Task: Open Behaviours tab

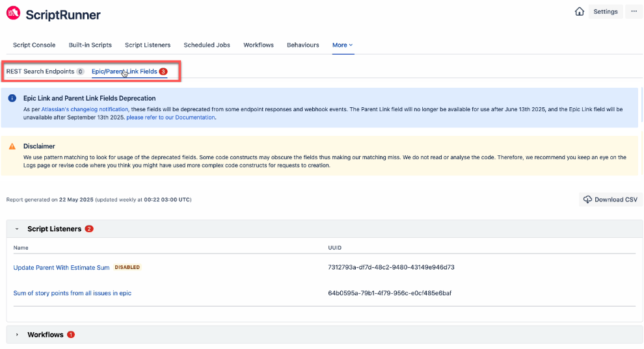Action: point(302,45)
